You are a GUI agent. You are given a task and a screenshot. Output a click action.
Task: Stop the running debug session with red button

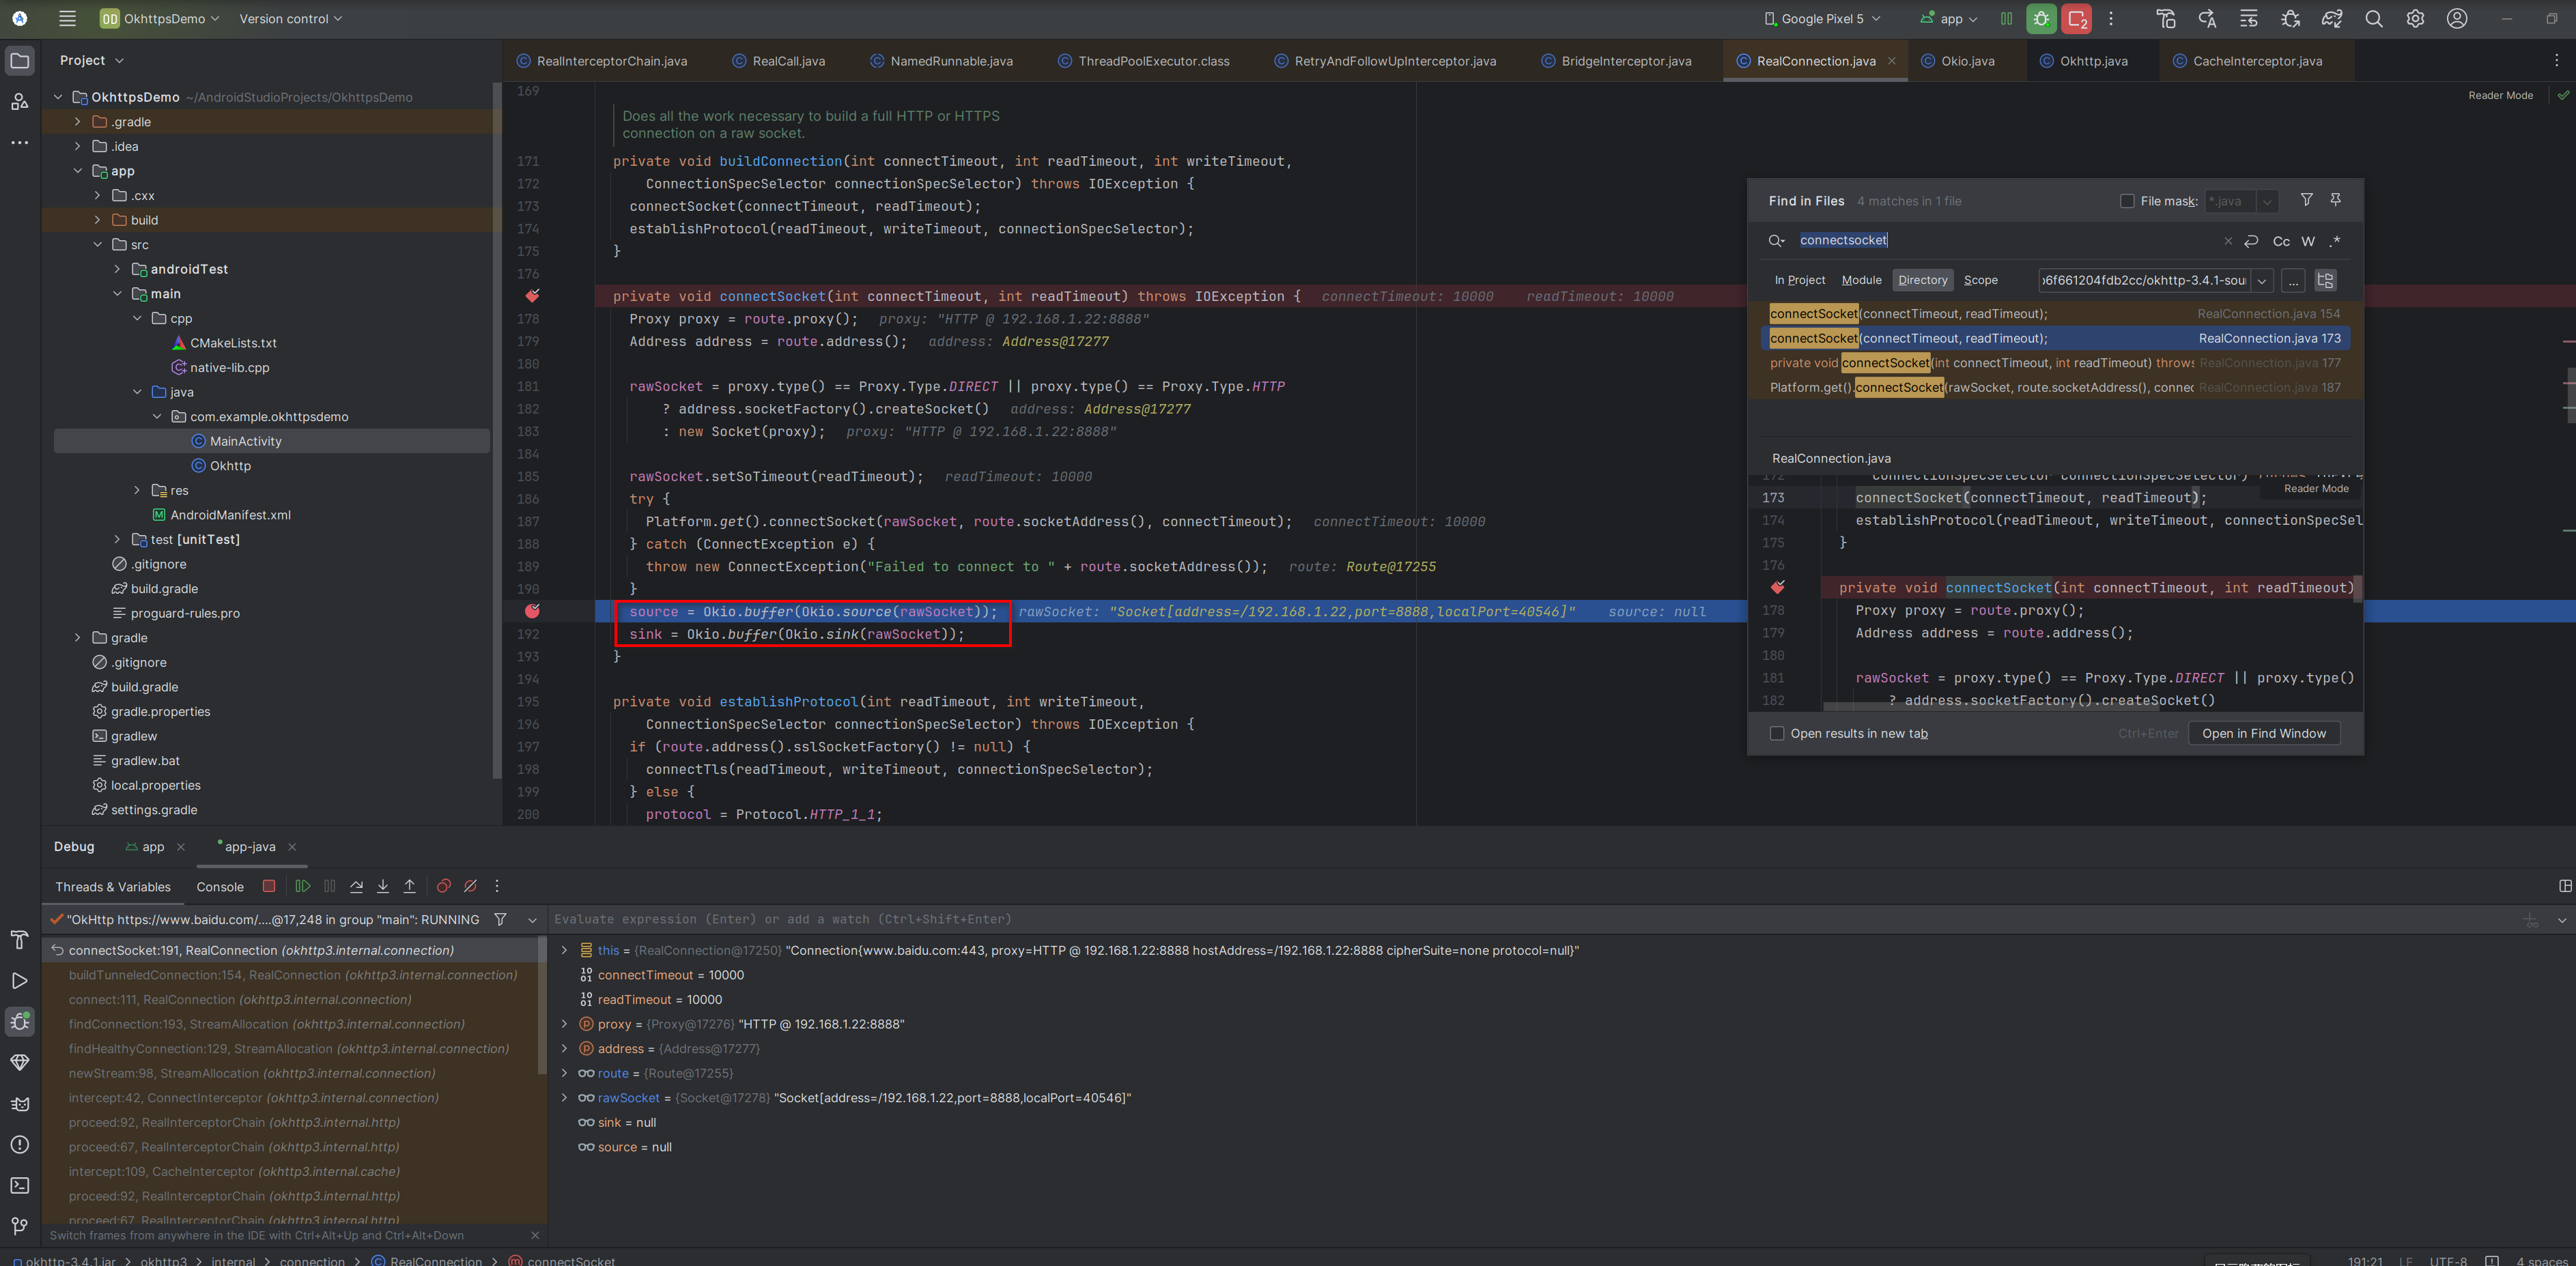click(2077, 19)
